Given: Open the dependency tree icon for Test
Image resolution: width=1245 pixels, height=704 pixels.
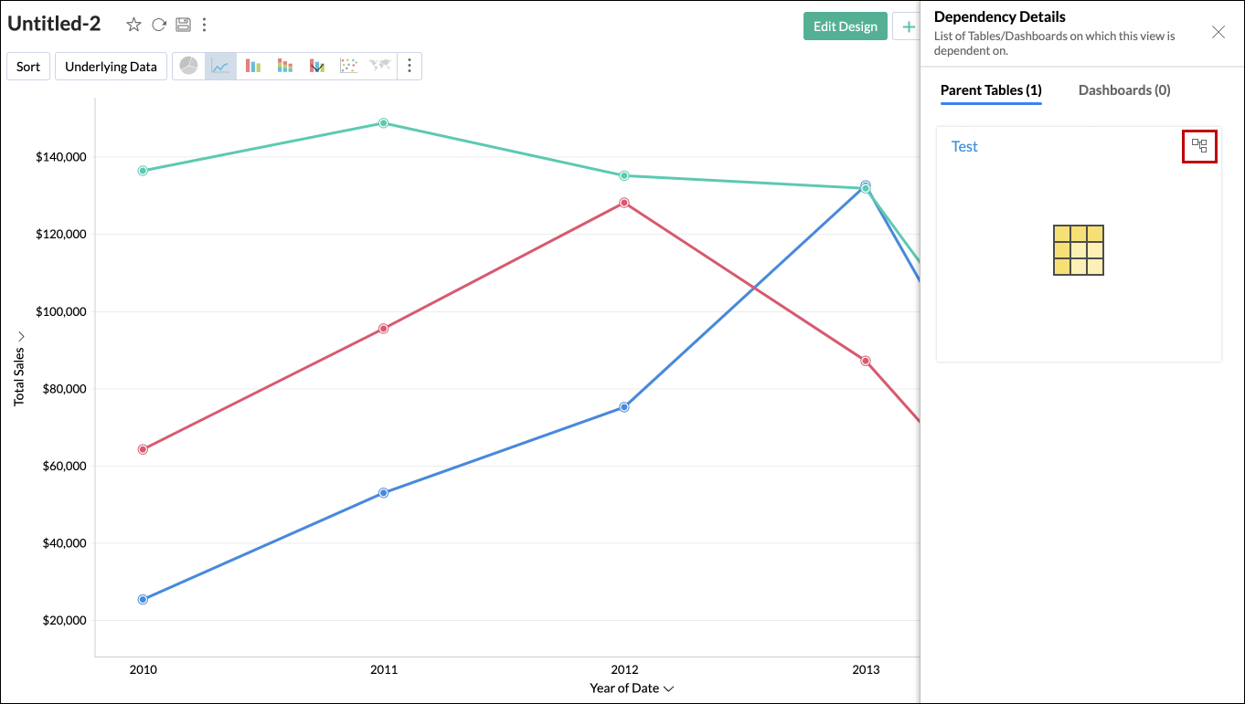Looking at the screenshot, I should tap(1199, 146).
